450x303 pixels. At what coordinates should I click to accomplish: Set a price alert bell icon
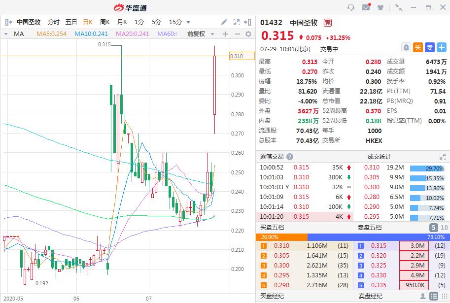point(406,47)
